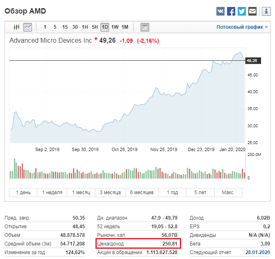275x259 pixels.
Task: Click the Цена/доход label
Action: click(111, 244)
